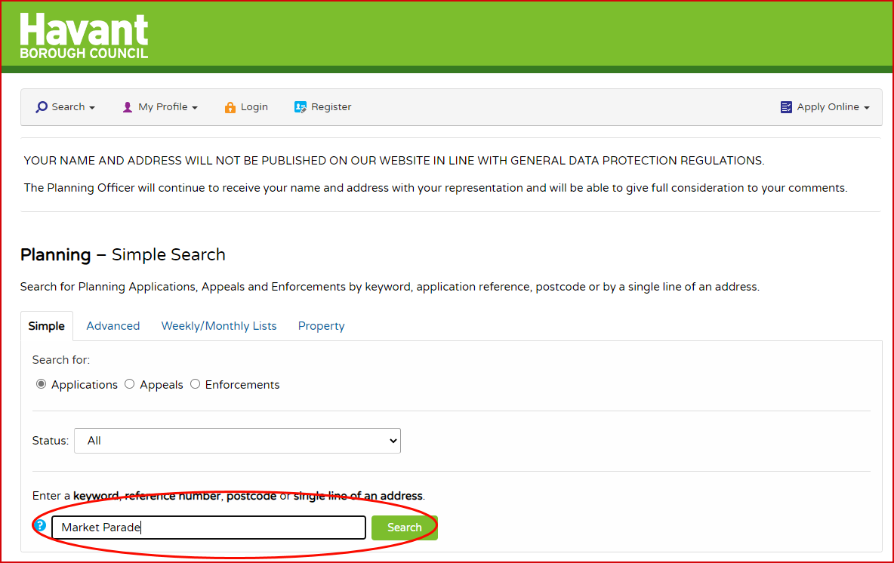Click the purple My Profile person icon
894x563 pixels.
click(x=128, y=107)
